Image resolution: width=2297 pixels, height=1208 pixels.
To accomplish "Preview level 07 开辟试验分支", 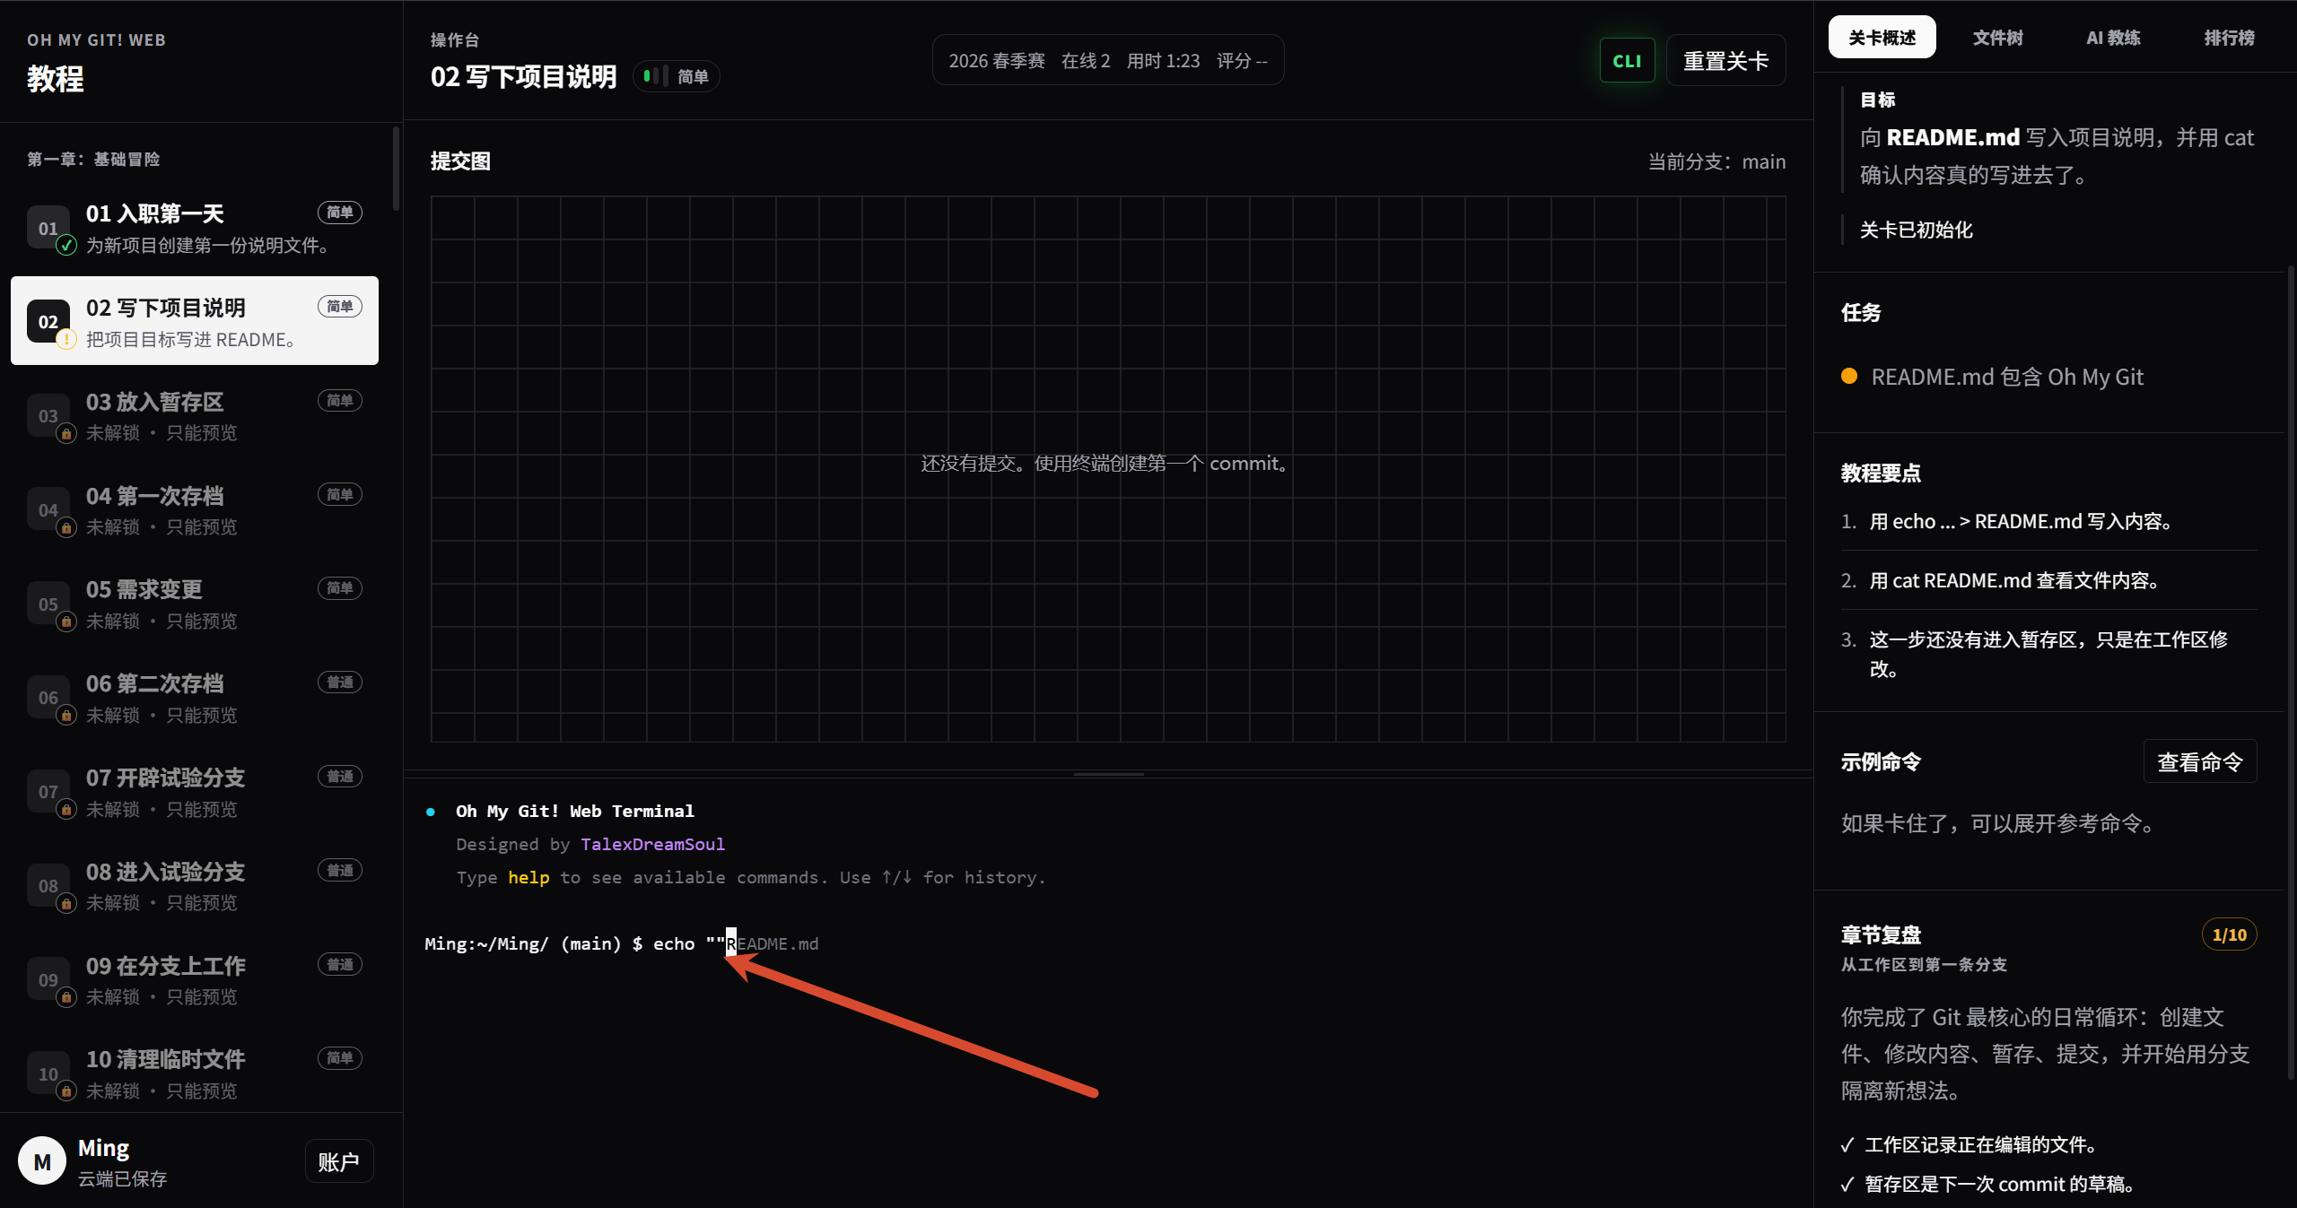I will point(195,791).
